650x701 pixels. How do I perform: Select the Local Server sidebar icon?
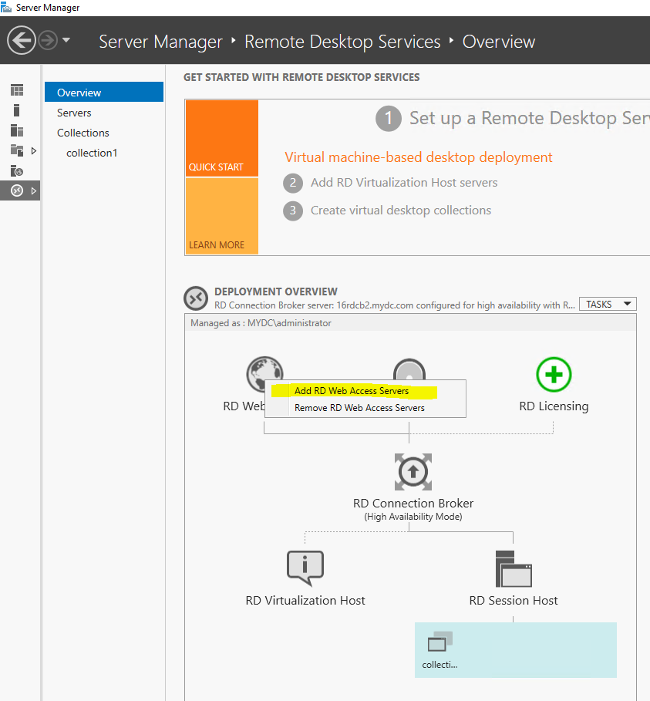17,110
